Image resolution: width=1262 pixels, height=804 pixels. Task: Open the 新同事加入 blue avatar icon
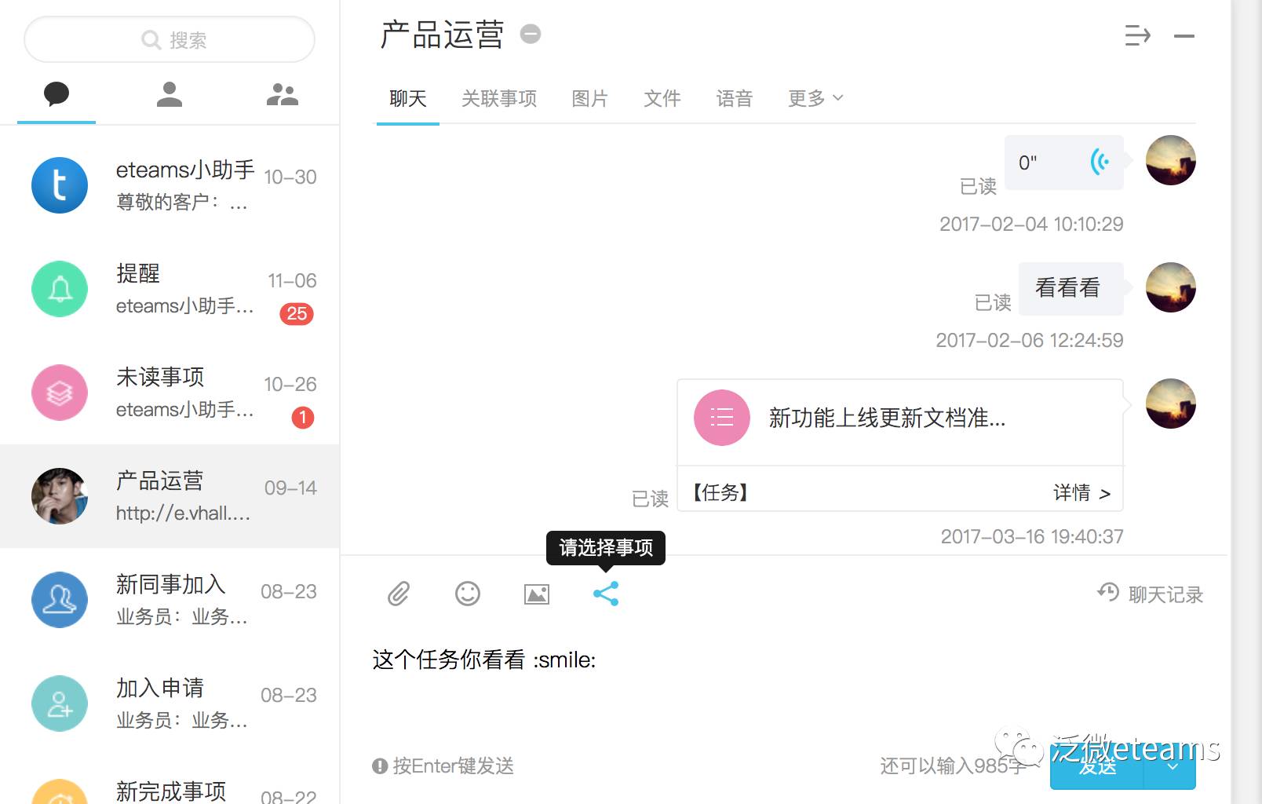click(x=60, y=600)
